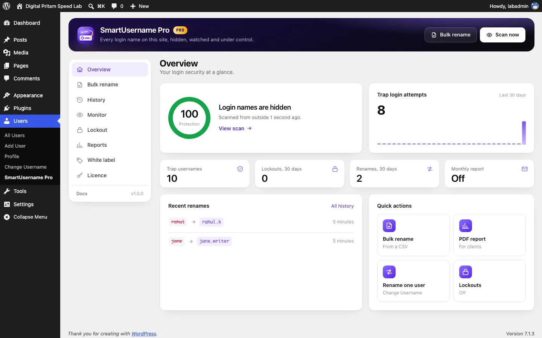Click the swap arrows icon on Renames card
Screen dimensions: 542x338
pyautogui.click(x=430, y=169)
